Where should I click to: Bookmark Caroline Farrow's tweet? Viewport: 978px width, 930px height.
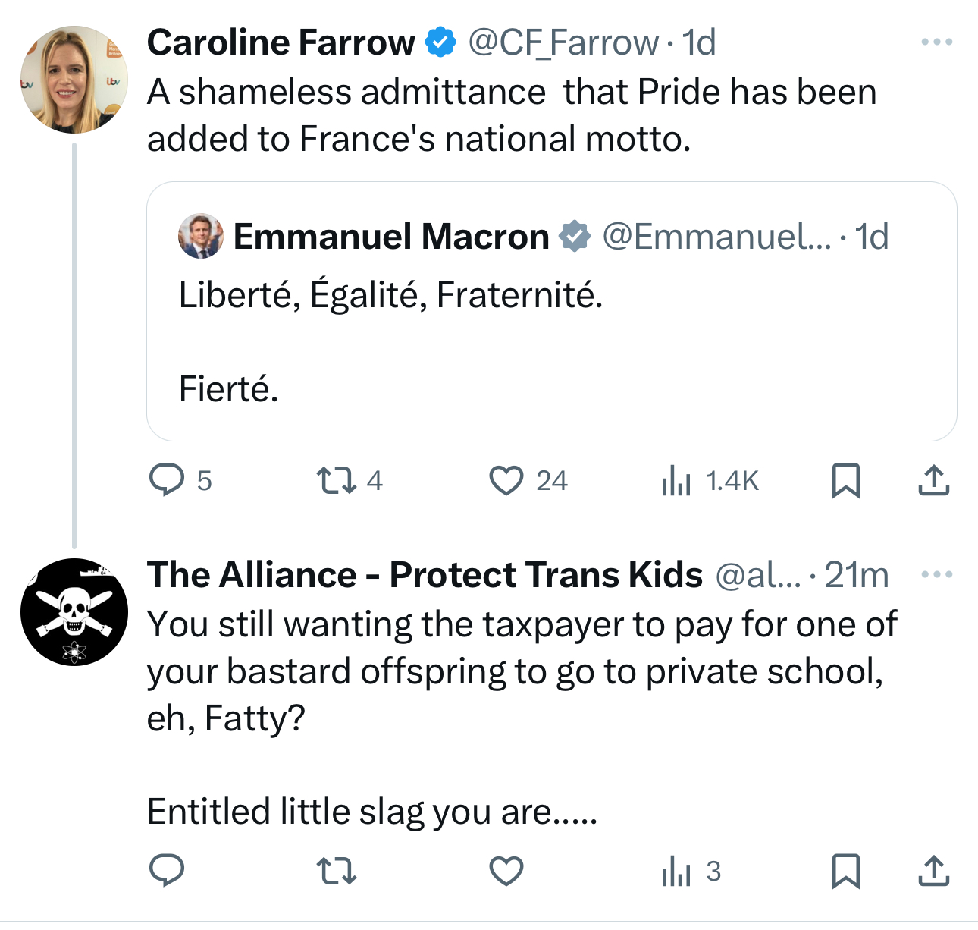[x=845, y=480]
